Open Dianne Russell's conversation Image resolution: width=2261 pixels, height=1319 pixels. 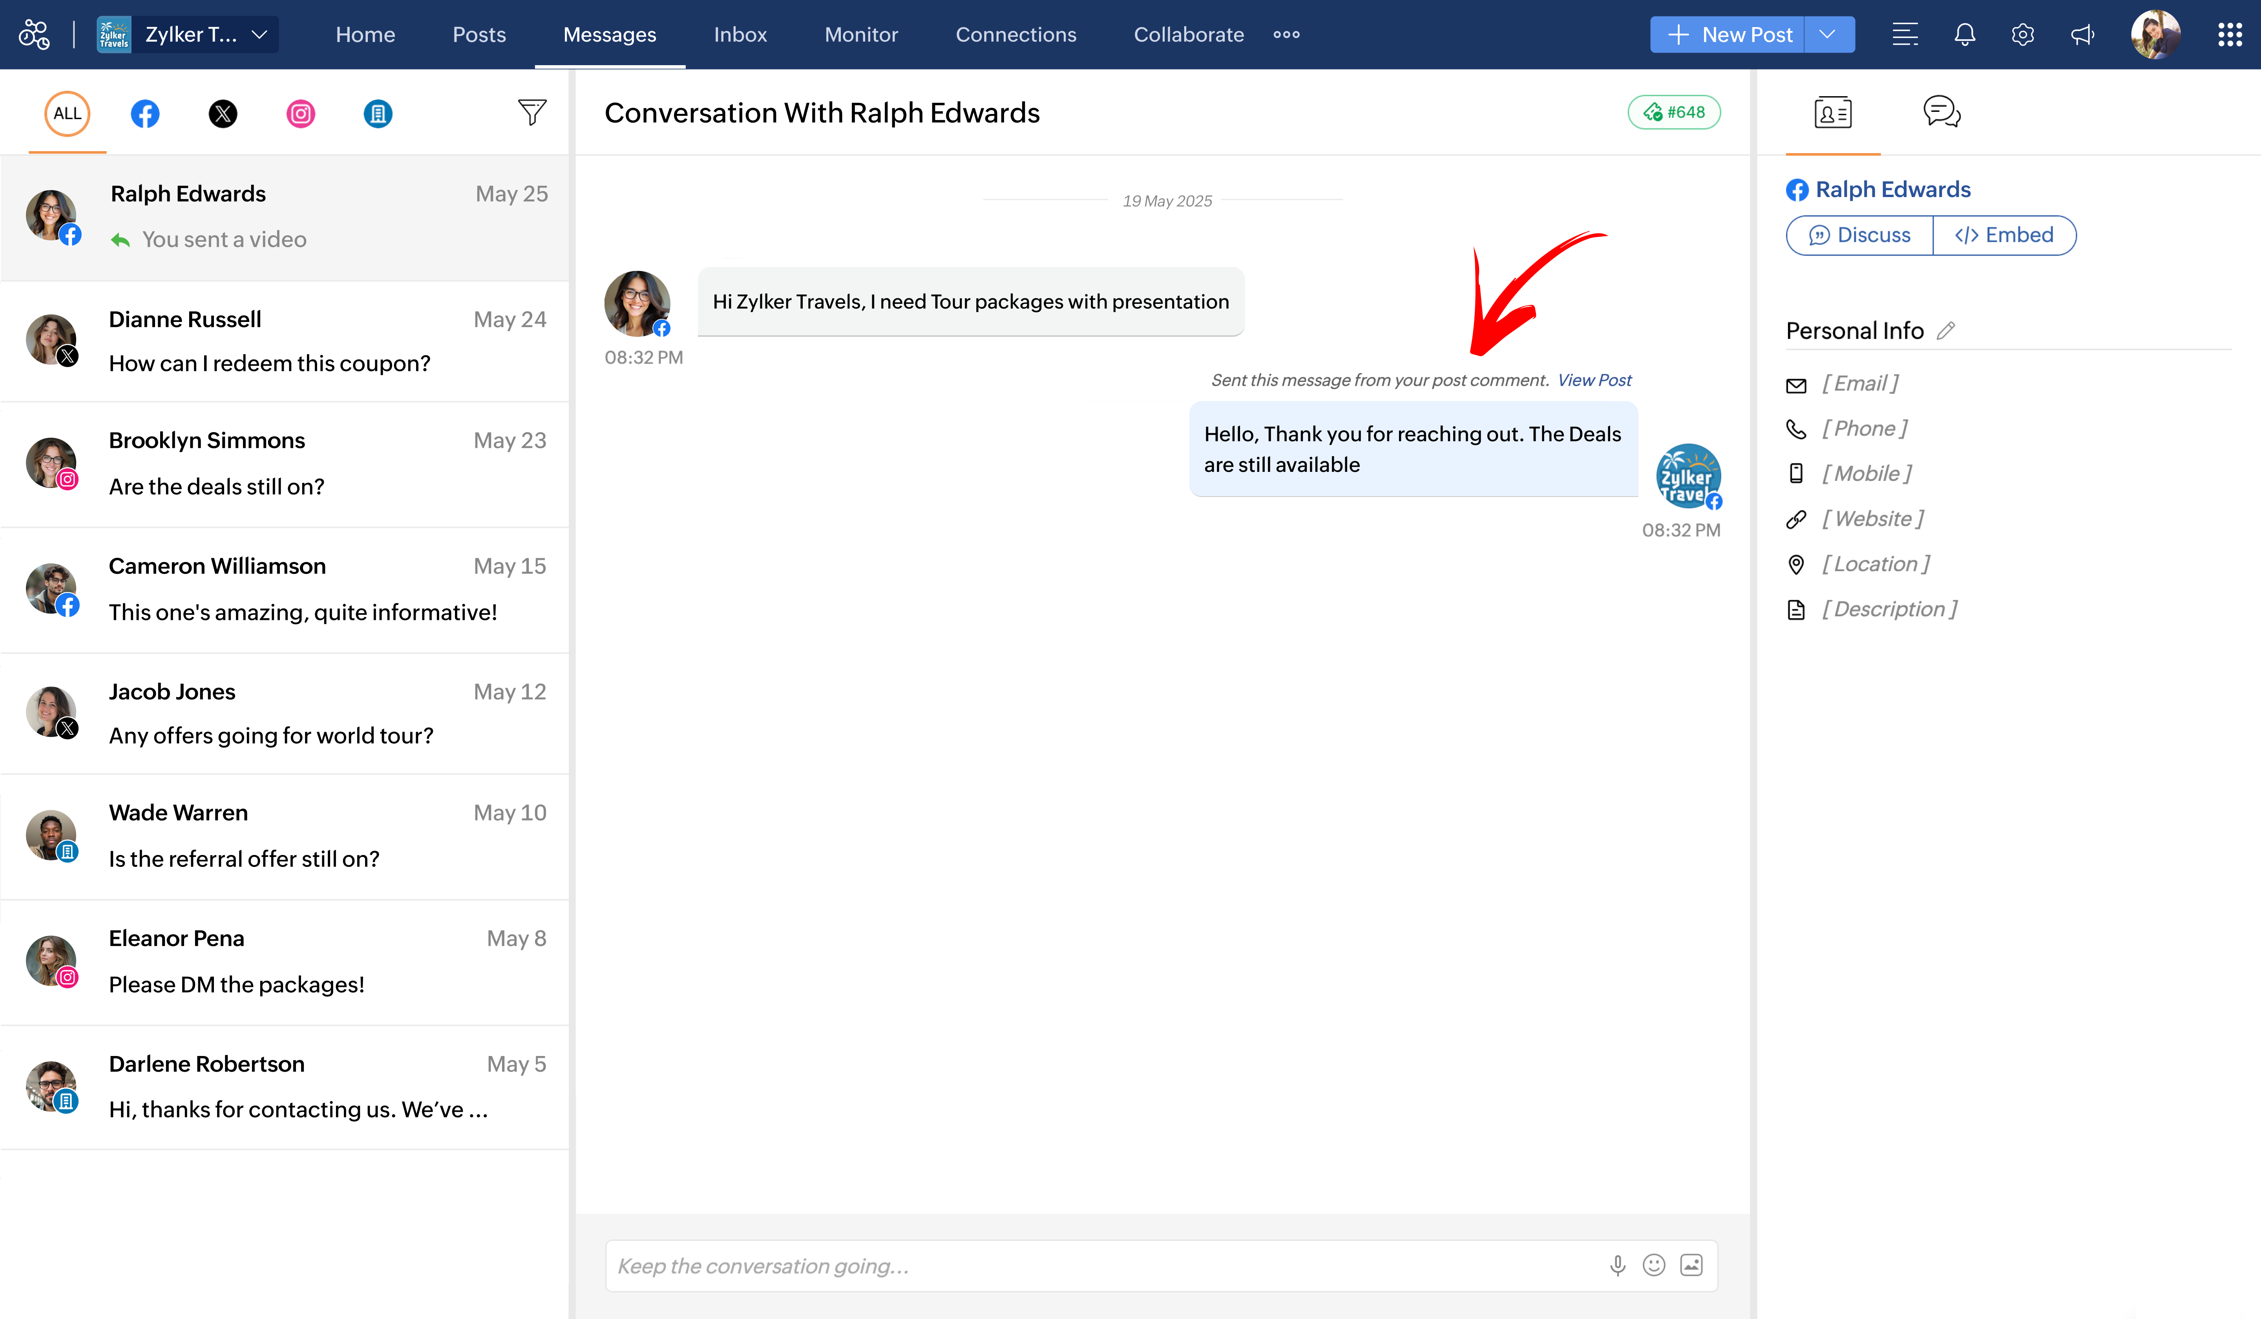285,342
